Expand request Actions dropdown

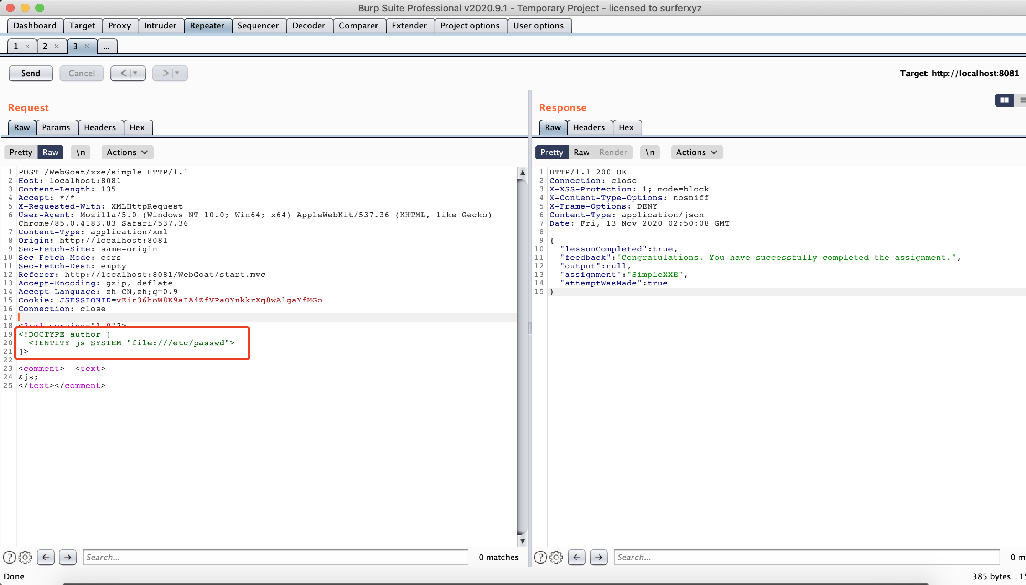127,152
